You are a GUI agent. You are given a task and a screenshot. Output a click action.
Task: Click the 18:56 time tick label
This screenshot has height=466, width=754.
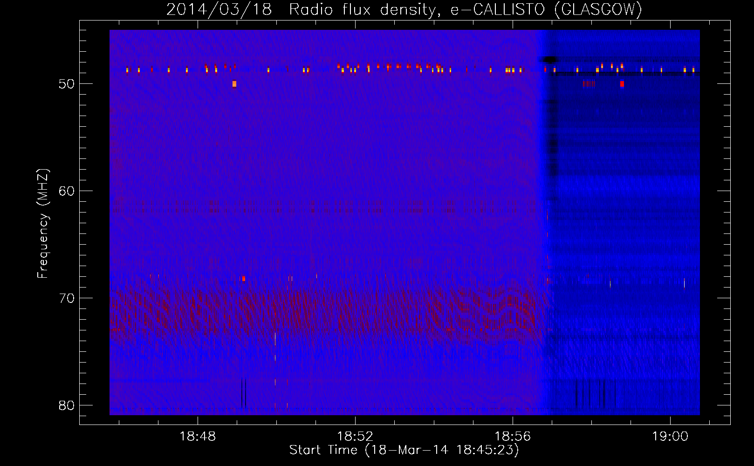(x=513, y=437)
